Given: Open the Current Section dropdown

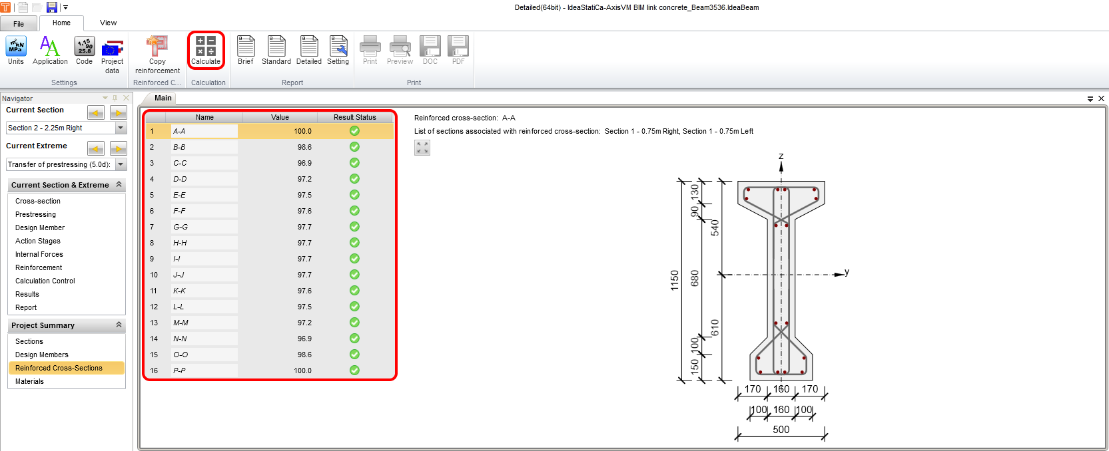Looking at the screenshot, I should [121, 128].
